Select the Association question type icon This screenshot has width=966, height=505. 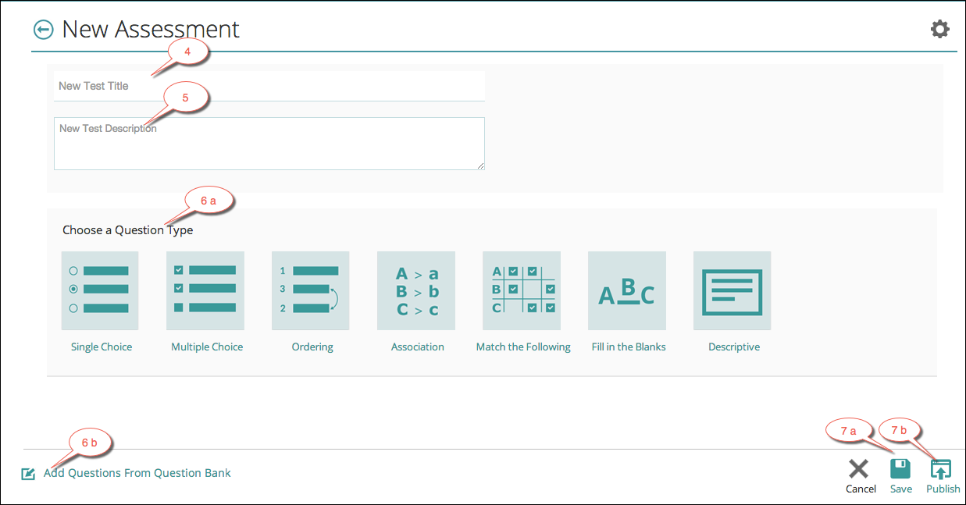click(x=416, y=290)
